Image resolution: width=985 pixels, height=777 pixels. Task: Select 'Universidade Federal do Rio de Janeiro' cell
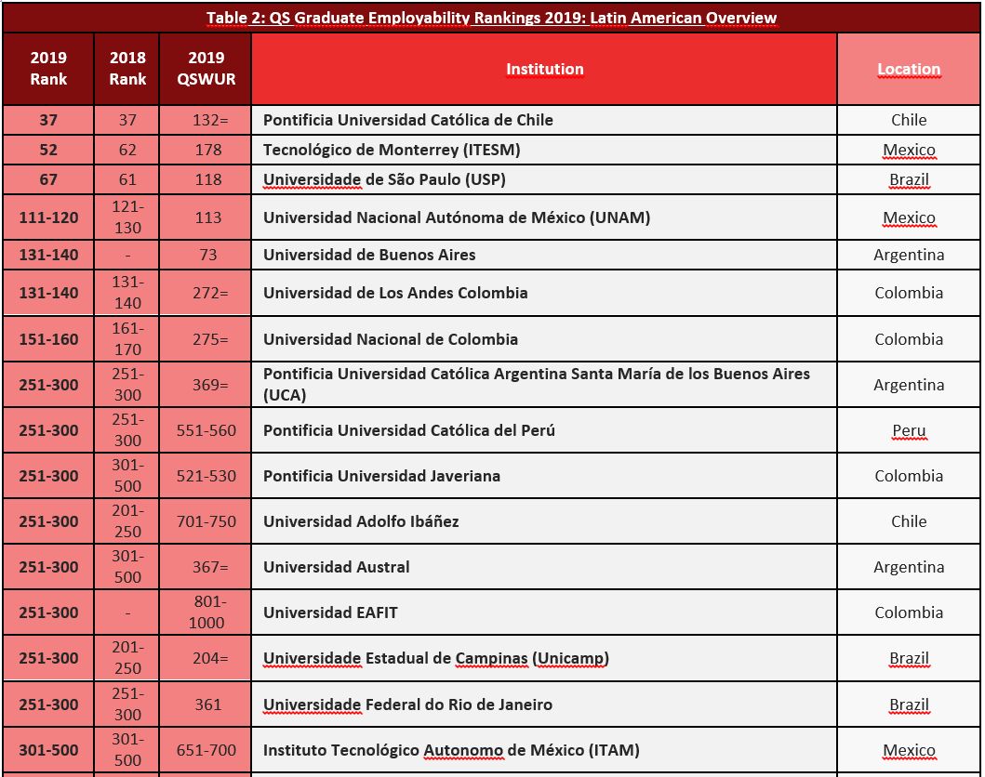544,705
